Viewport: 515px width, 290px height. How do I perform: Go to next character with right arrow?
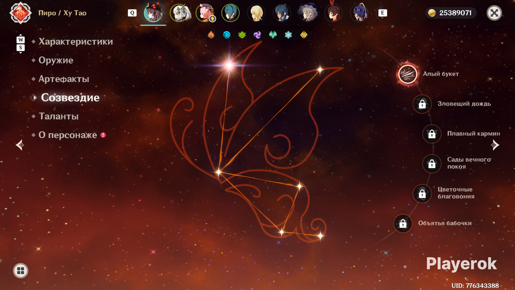pyautogui.click(x=495, y=145)
